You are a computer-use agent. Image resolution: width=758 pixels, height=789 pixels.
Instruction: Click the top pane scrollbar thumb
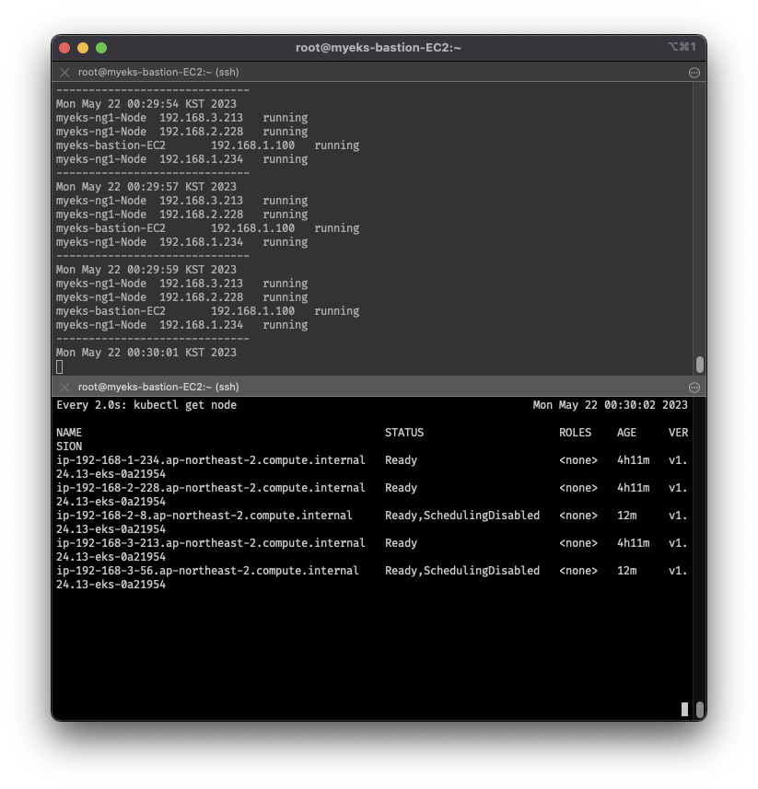click(x=699, y=365)
